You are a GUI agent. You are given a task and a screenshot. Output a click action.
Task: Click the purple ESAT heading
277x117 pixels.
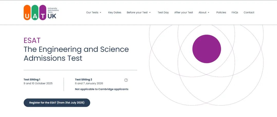click(32, 41)
